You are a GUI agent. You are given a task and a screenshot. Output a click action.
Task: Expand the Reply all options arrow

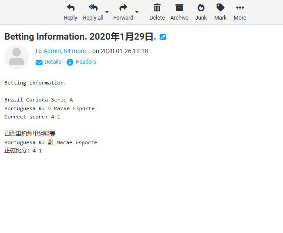tap(107, 12)
